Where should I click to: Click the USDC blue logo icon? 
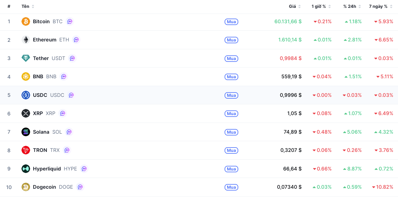pyautogui.click(x=26, y=95)
